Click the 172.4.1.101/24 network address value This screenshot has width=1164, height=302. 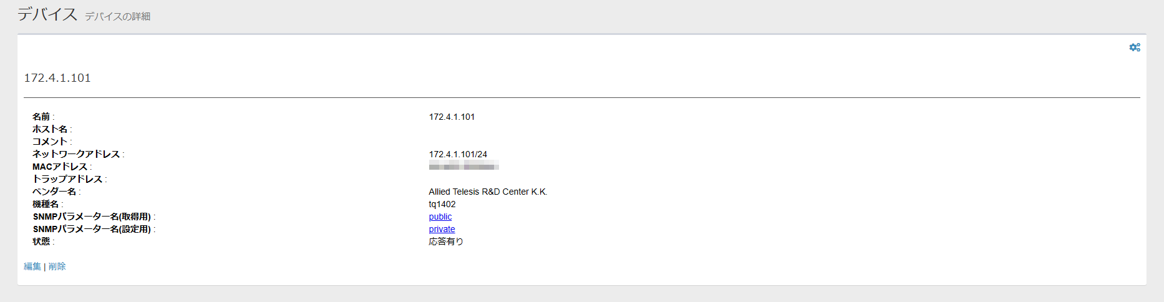point(458,154)
